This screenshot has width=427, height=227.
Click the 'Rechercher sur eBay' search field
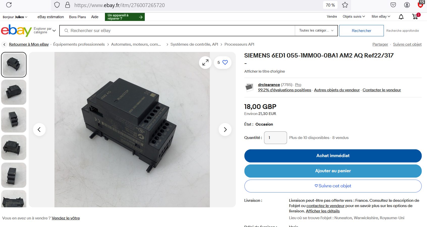click(x=177, y=31)
